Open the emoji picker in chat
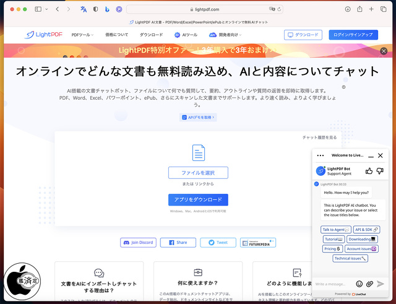Image resolution: width=396 pixels, height=304 pixels. pyautogui.click(x=359, y=284)
